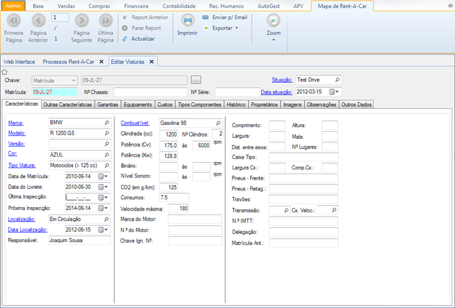Open Data situação calendar dropdown
455x308 pixels.
[x=334, y=92]
